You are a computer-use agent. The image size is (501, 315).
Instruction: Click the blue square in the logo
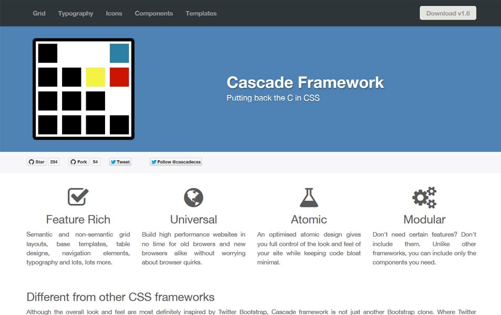click(x=119, y=53)
